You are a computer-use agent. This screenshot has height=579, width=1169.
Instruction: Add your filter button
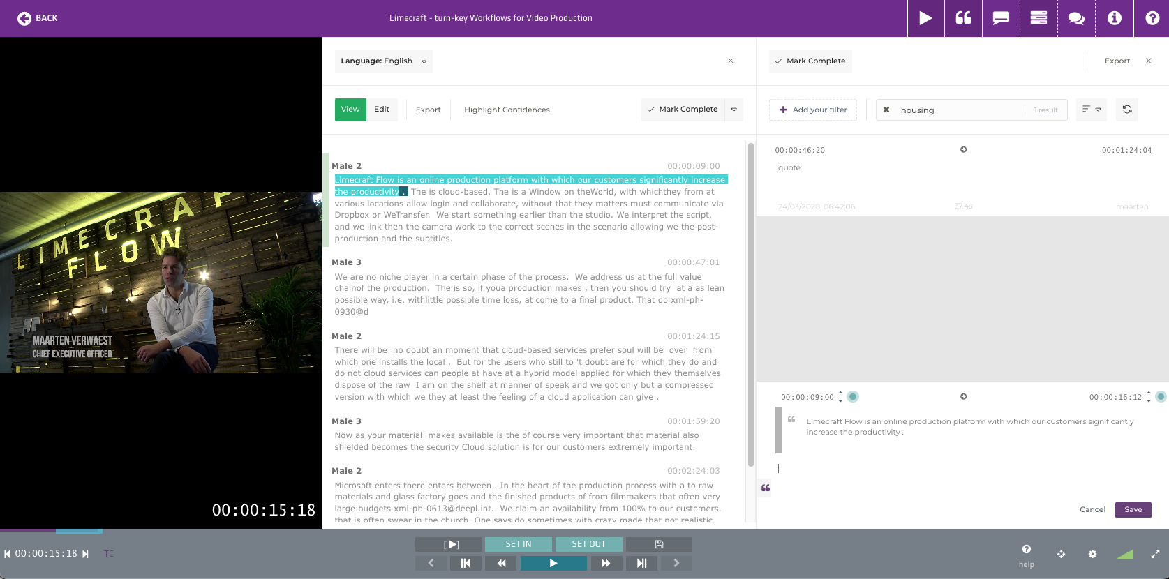pyautogui.click(x=813, y=110)
